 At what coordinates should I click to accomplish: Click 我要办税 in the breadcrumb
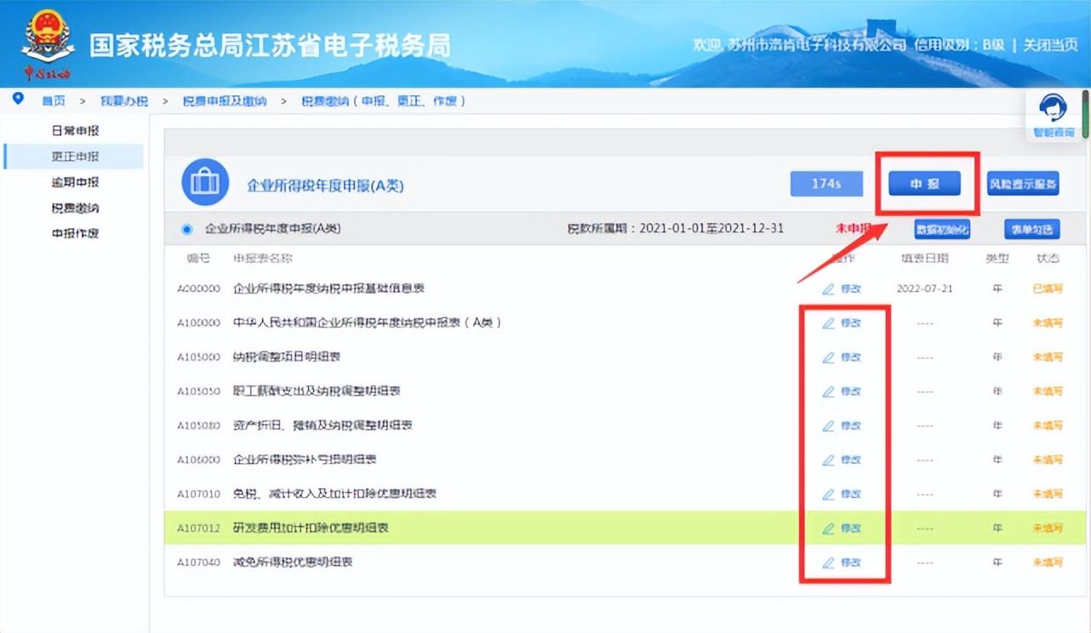124,100
